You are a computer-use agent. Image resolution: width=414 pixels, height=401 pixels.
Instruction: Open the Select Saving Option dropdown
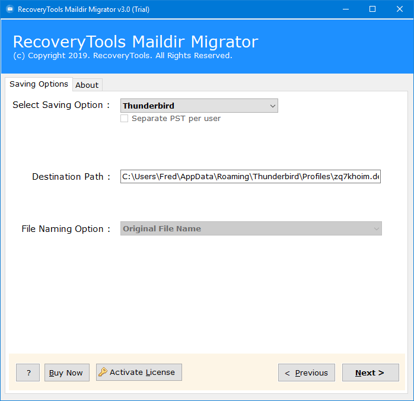coord(199,106)
